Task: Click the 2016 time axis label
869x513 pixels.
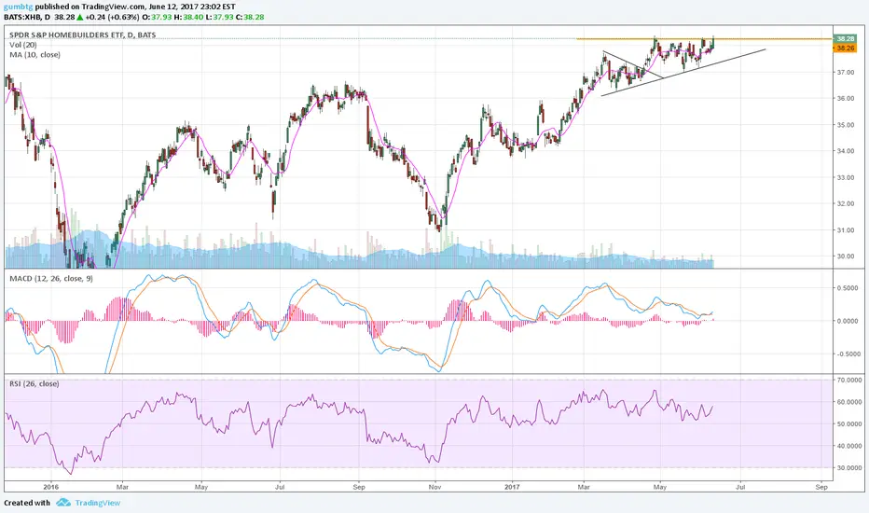Action: tap(50, 487)
